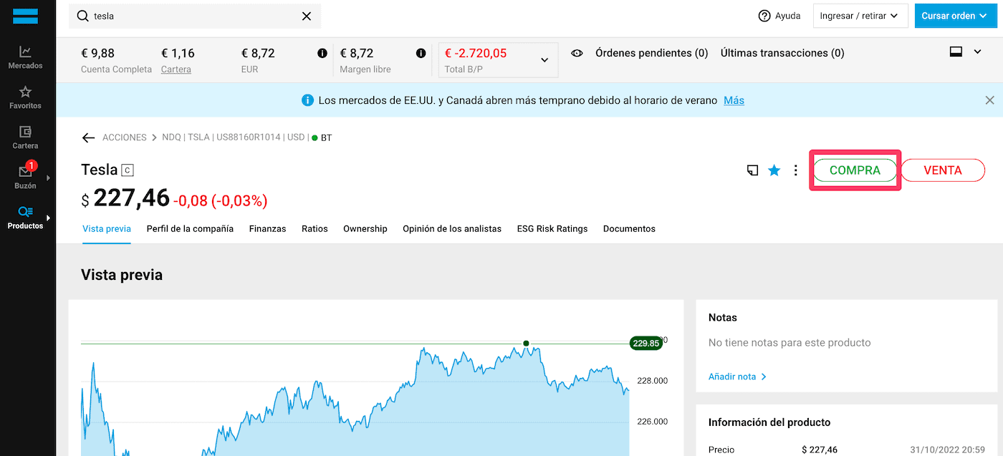Image resolution: width=1003 pixels, height=456 pixels.
Task: Toggle the favorite star for Tesla
Action: click(774, 170)
